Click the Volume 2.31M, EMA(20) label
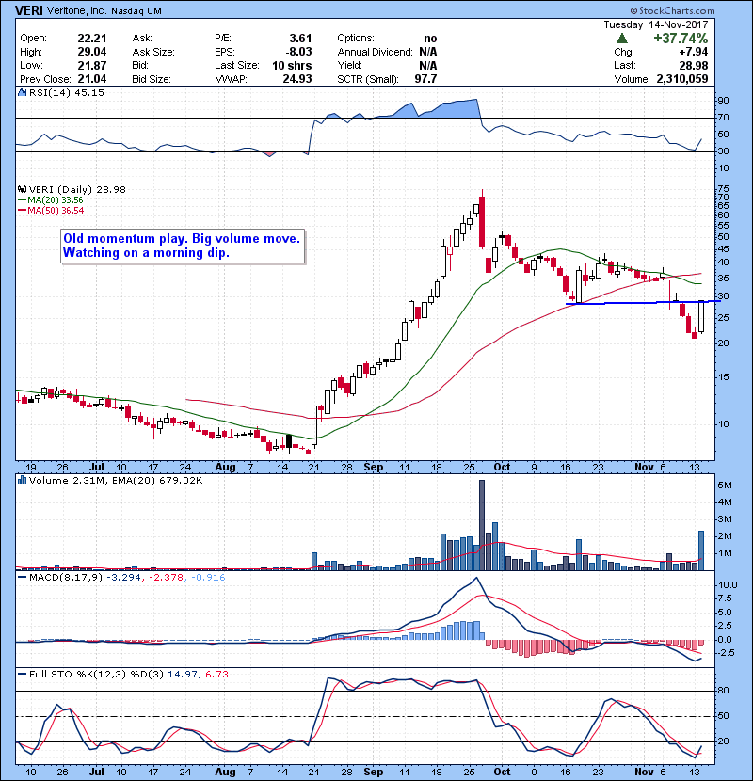 [116, 480]
